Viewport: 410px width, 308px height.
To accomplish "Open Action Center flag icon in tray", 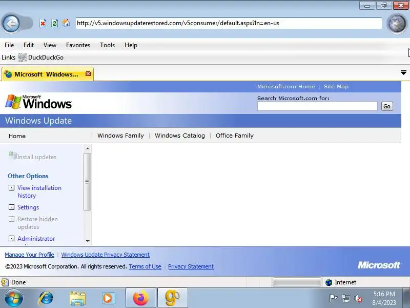I will 333,298.
